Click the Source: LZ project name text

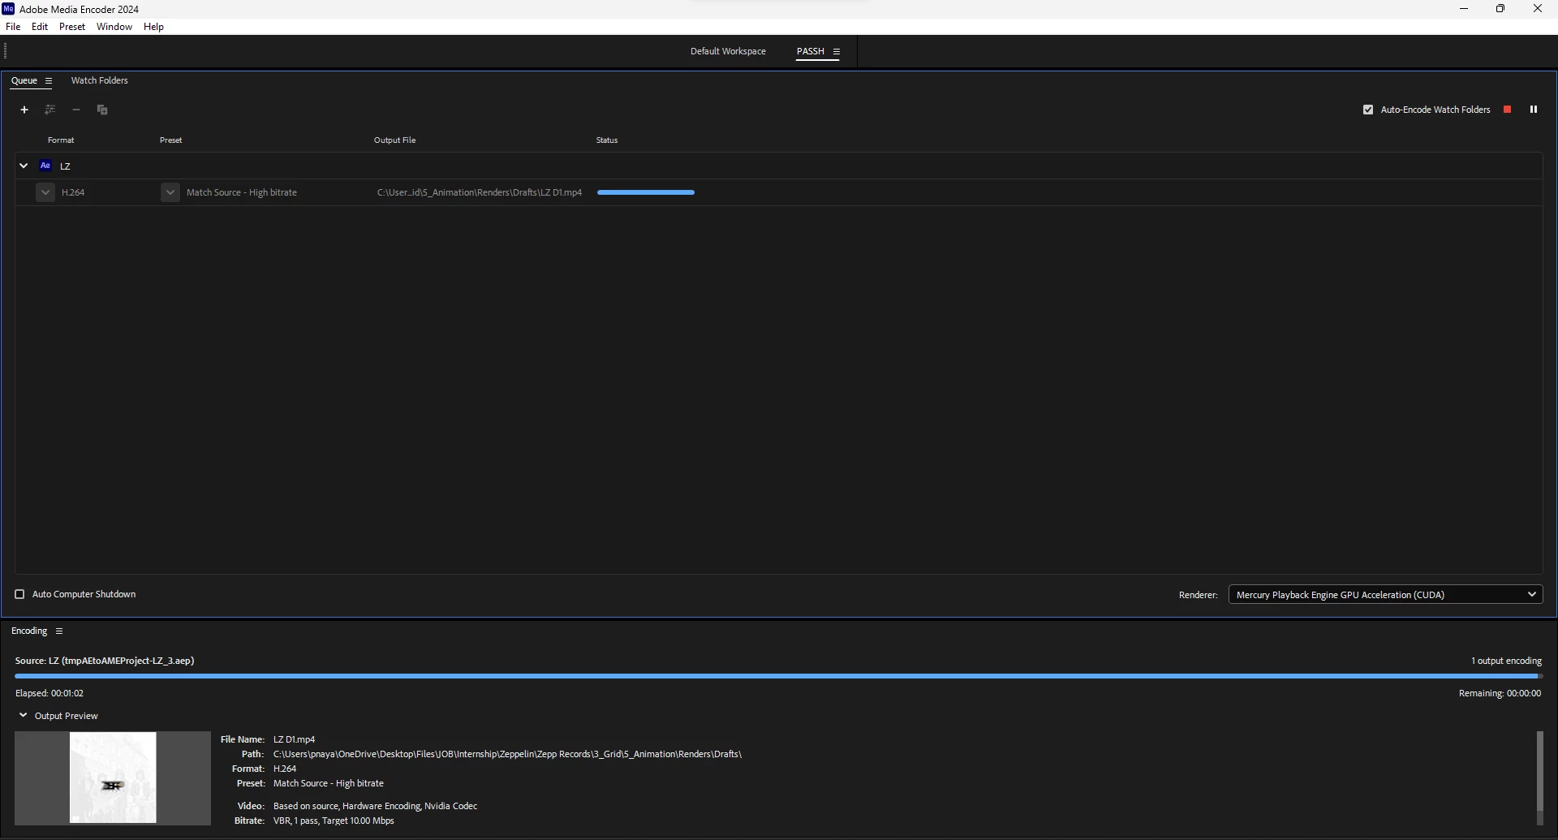point(105,661)
